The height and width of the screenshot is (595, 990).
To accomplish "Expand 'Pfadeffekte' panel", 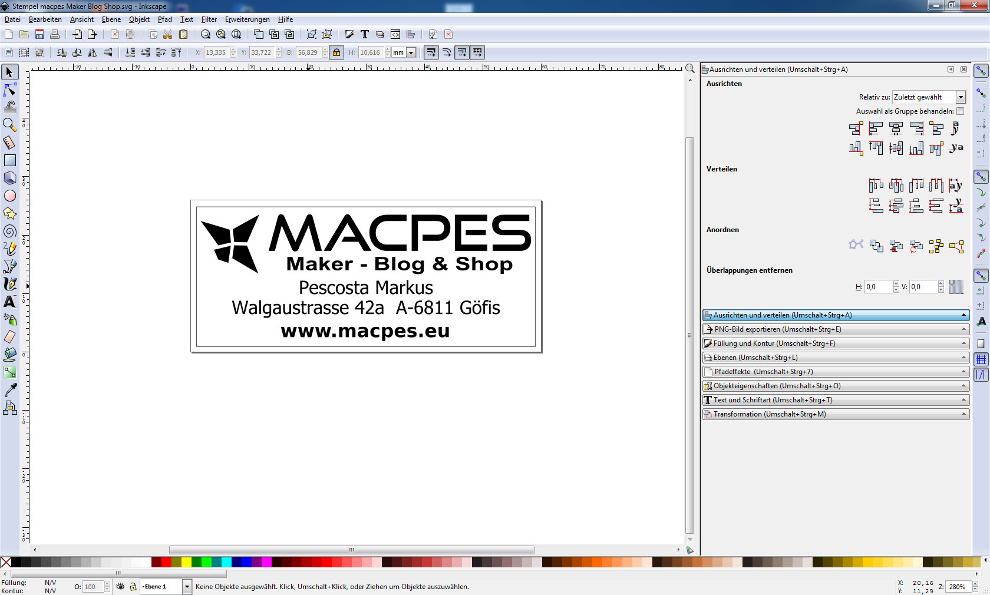I will click(x=836, y=372).
